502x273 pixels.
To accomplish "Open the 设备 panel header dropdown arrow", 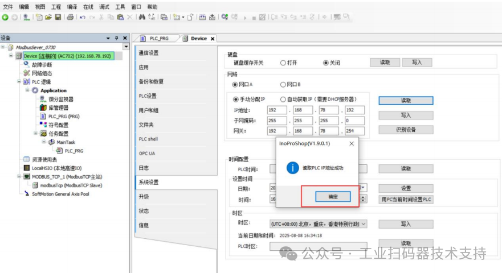I will point(108,38).
